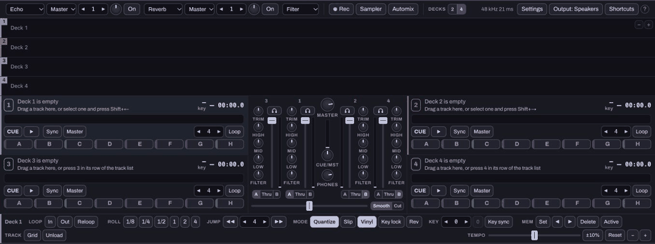Increase Deck 2 loop length arrow
The width and height of the screenshot is (655, 244).
tap(626, 132)
